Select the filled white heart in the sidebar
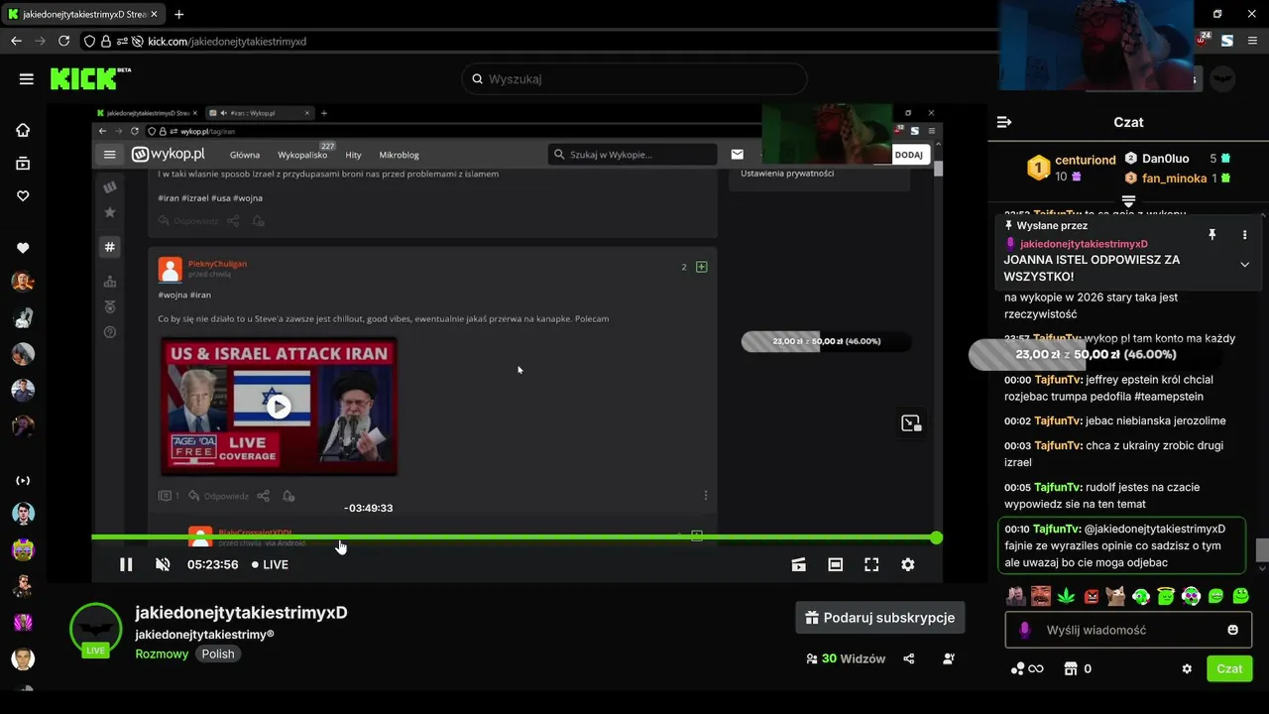The width and height of the screenshot is (1269, 714). [23, 248]
